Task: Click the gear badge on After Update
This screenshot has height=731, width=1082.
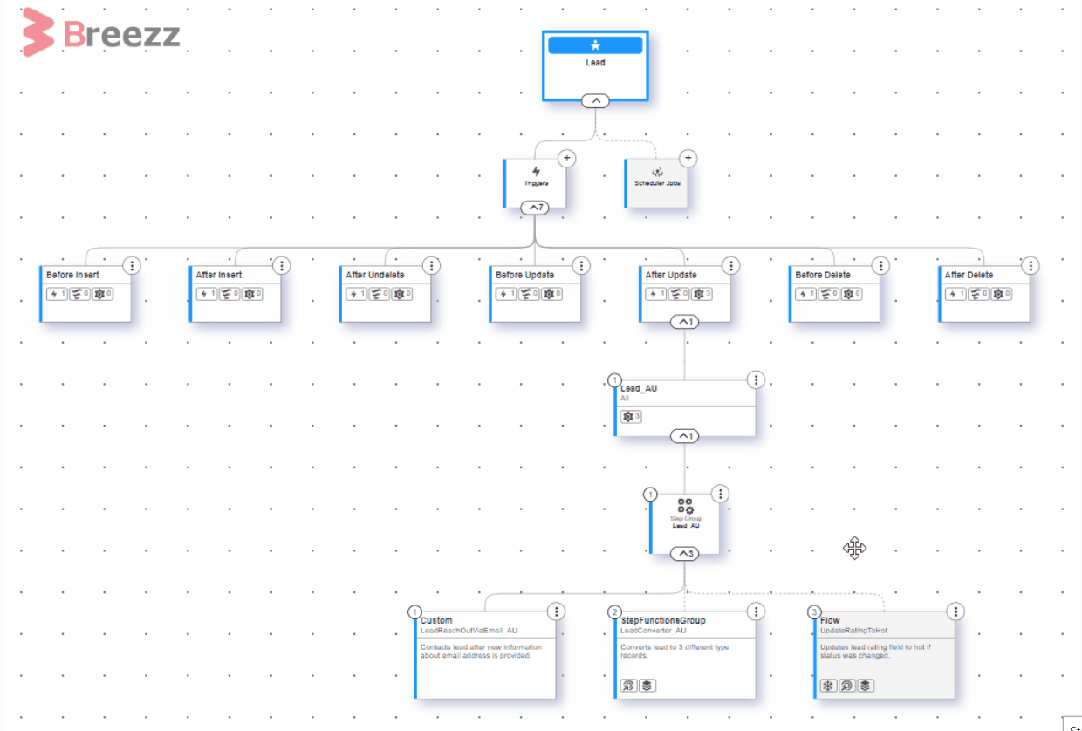Action: tap(702, 294)
